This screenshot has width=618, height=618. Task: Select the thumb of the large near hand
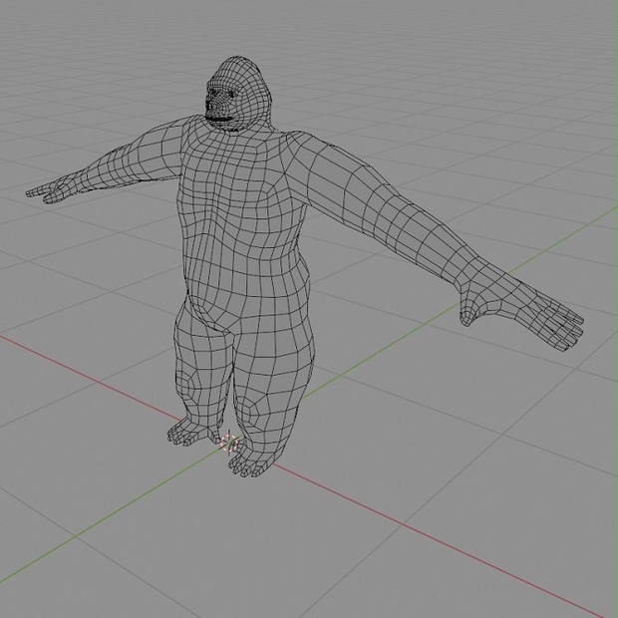(x=468, y=309)
